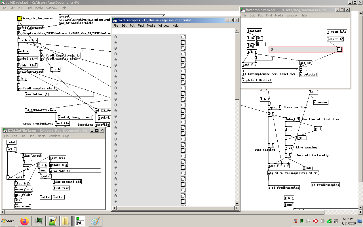The image size is (363, 227).
Task: Click favdirsamples vertical scrollbar thumb
Action: [x=237, y=66]
